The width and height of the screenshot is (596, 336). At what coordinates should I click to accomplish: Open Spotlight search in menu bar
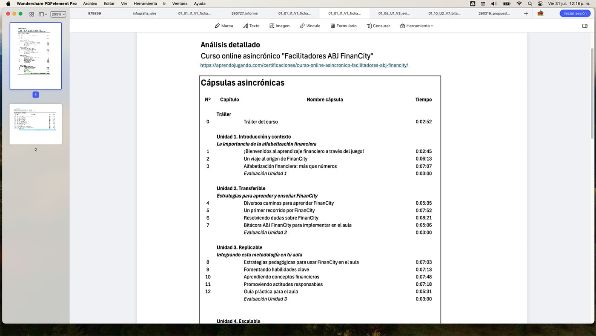click(x=530, y=3)
